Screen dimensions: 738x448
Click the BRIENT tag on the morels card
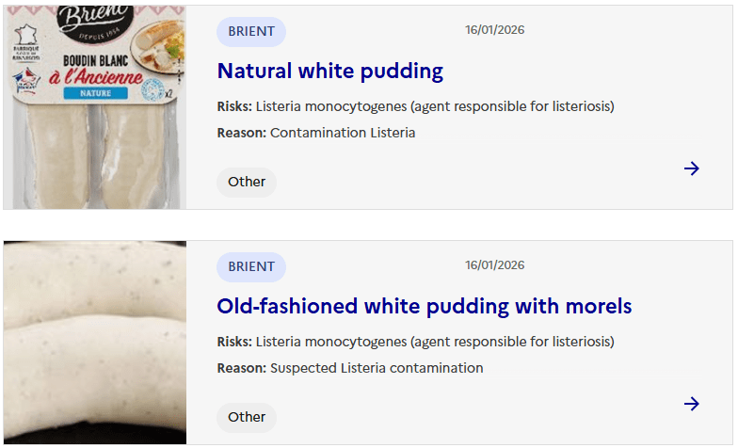[251, 266]
